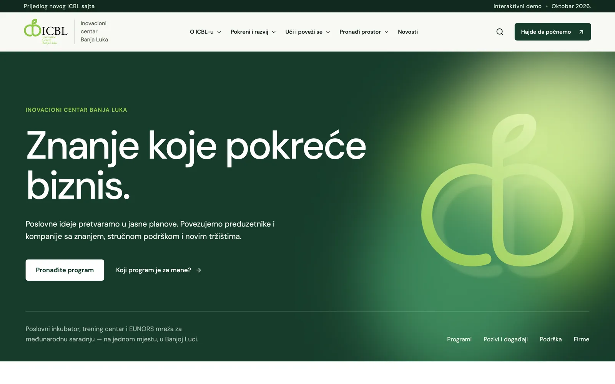Click the 'Poslovne ideje pretvaramo' paragraph

tap(150, 230)
